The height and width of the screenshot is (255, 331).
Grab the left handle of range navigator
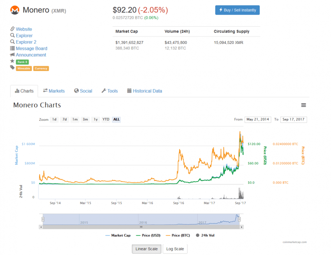tap(43, 219)
